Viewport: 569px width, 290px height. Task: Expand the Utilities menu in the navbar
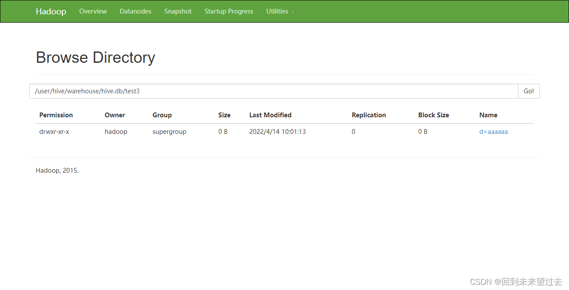point(277,11)
